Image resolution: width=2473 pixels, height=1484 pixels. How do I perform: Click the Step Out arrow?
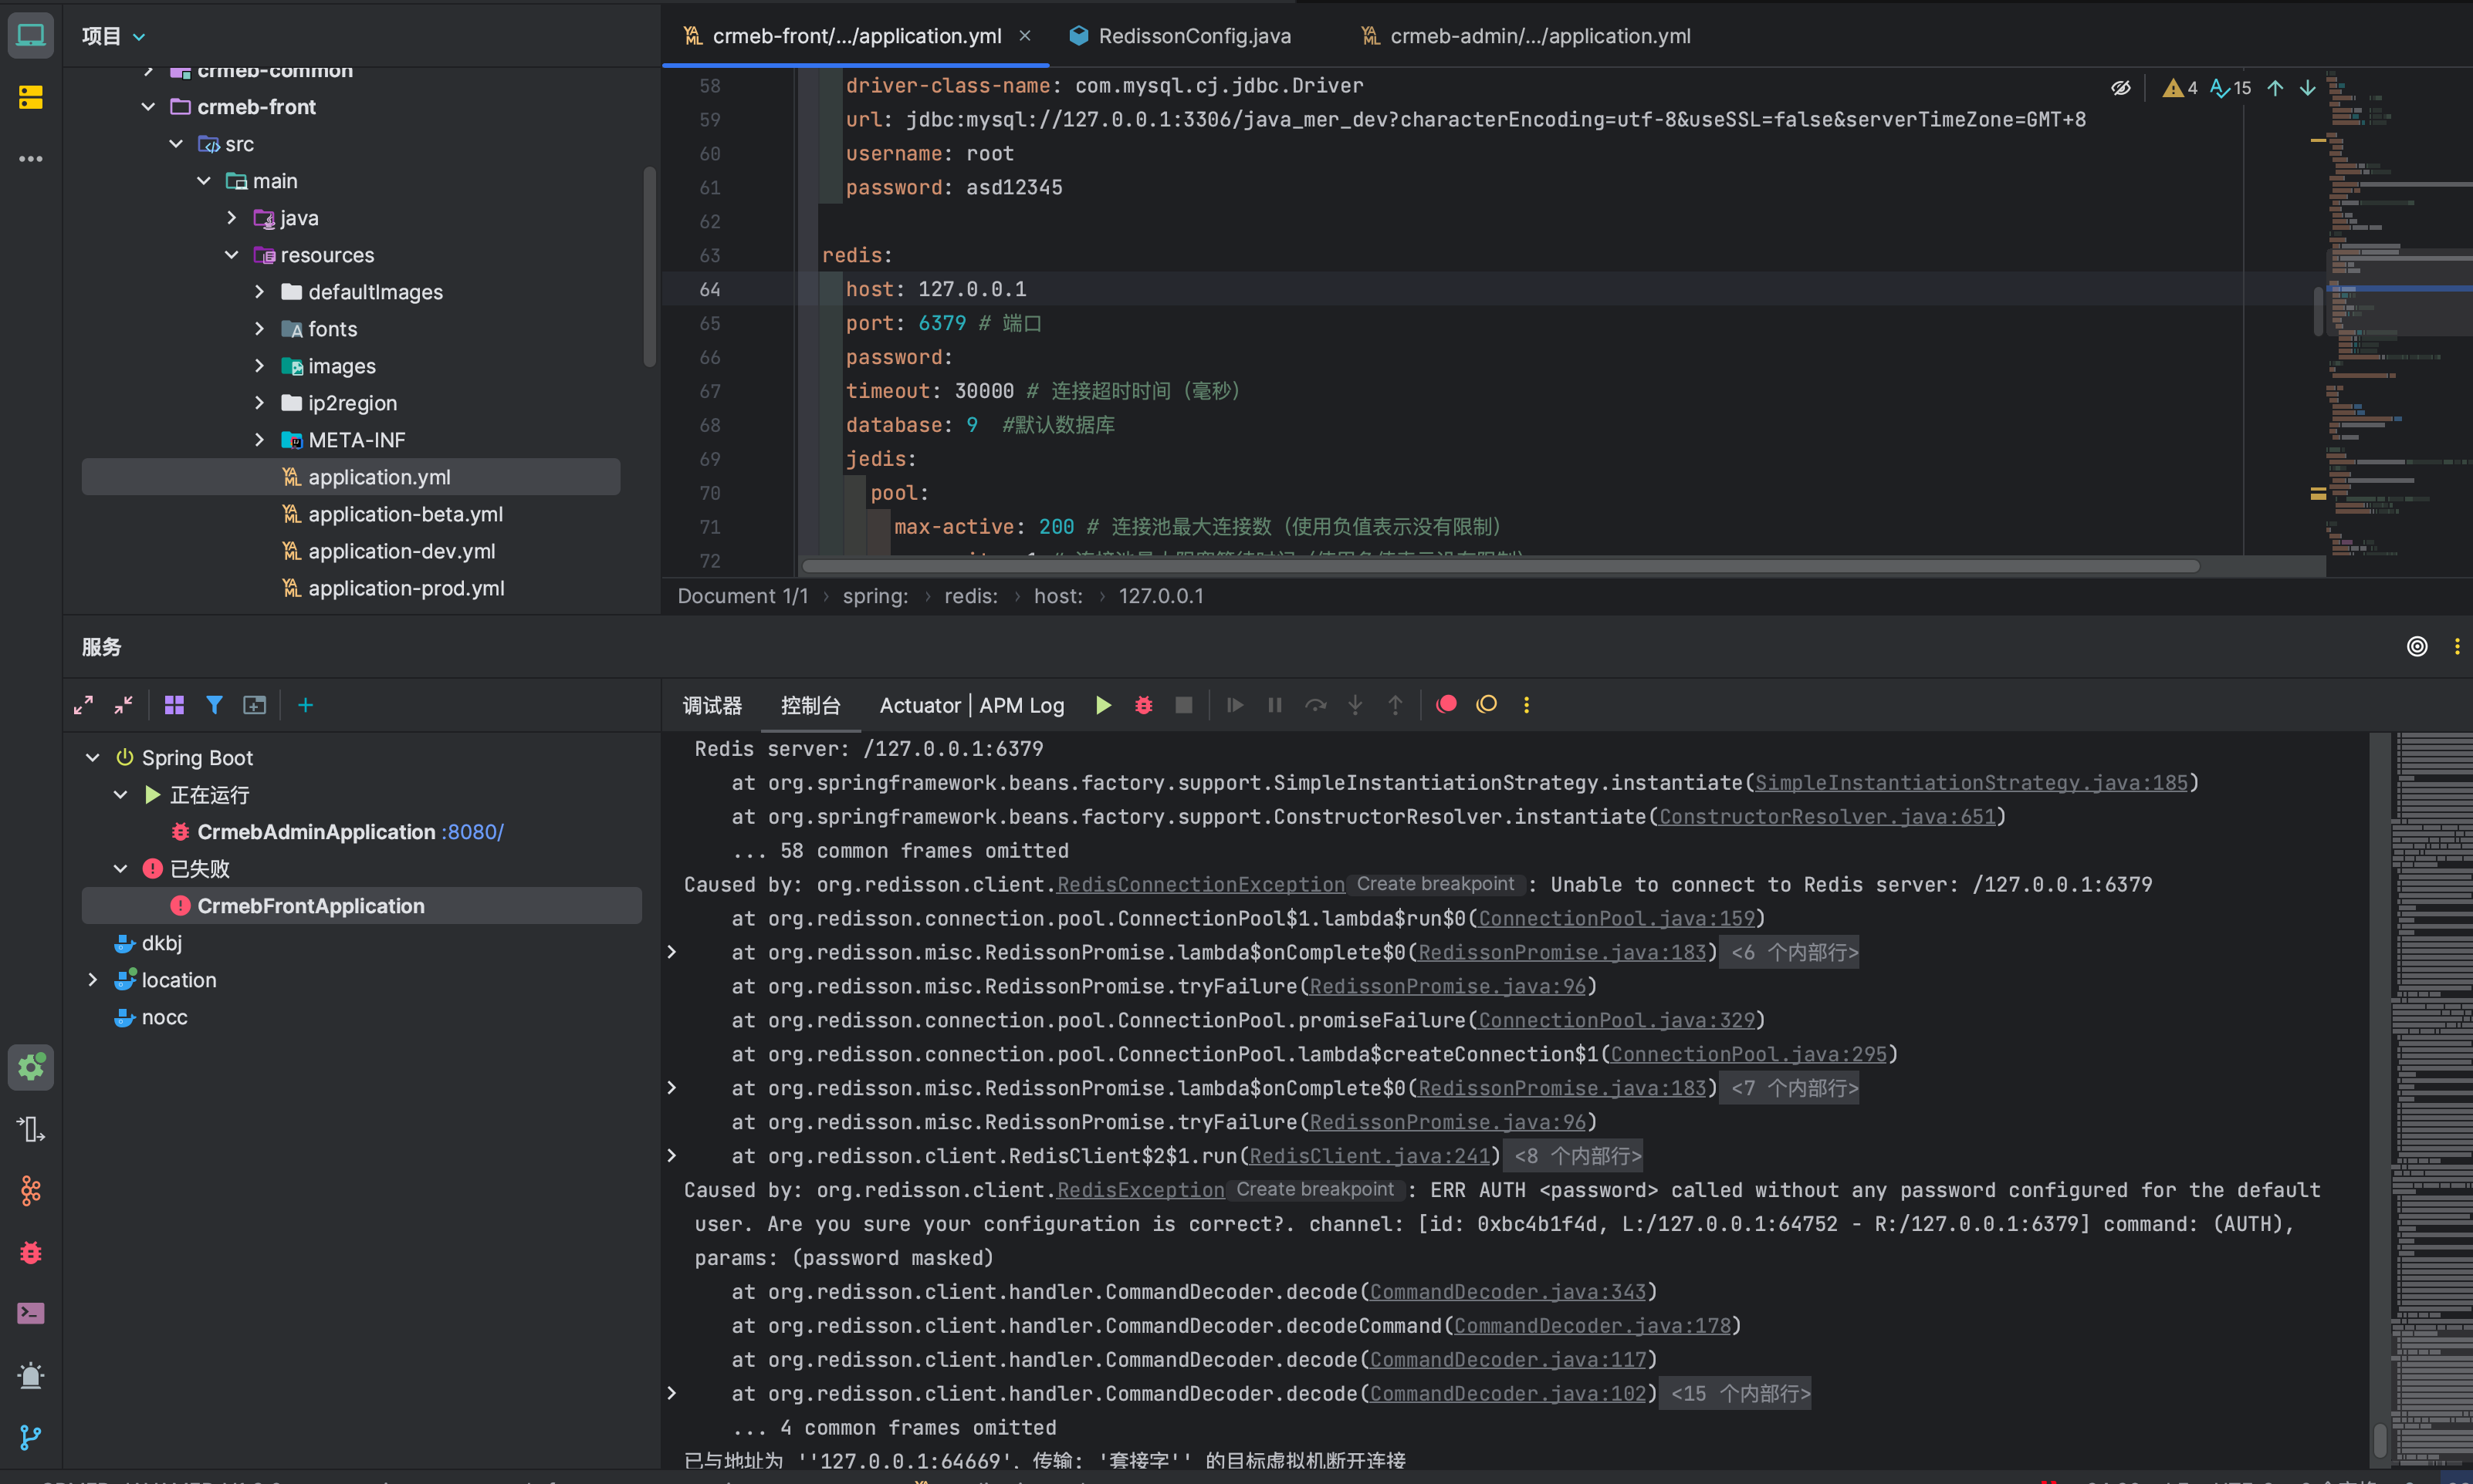1395,705
